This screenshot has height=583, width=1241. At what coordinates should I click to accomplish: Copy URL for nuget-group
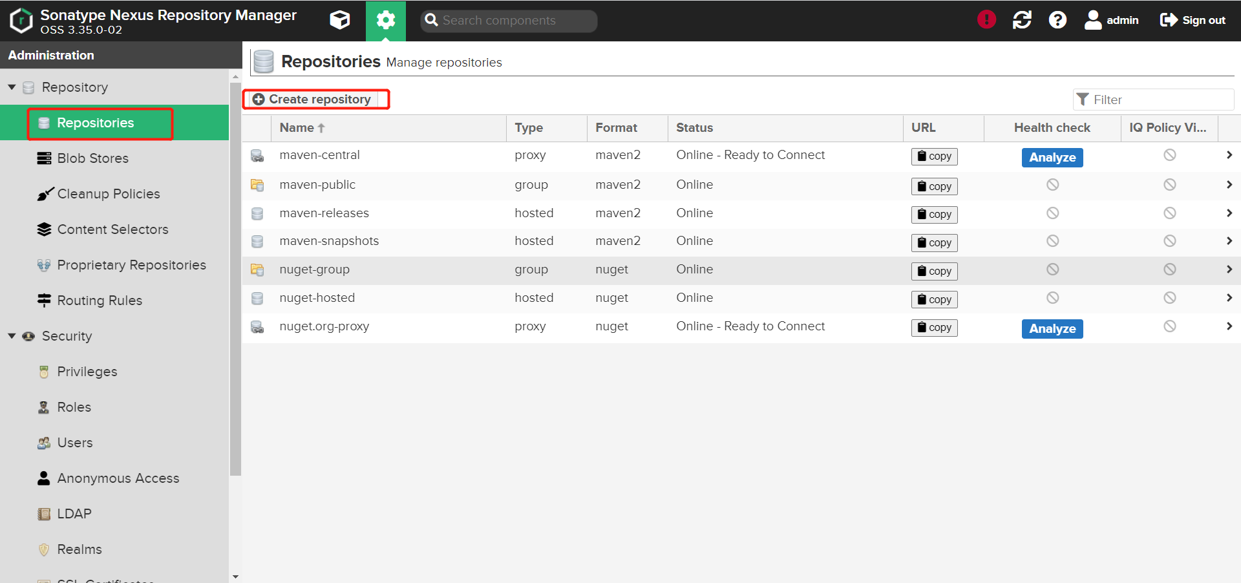[935, 271]
